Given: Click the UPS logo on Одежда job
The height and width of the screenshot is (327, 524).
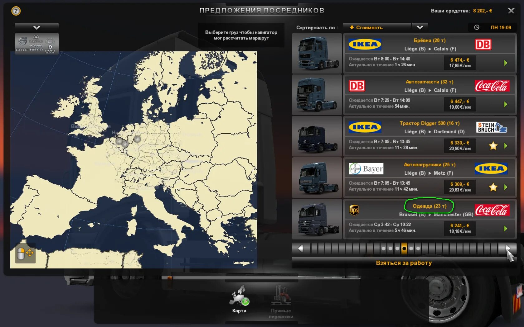Looking at the screenshot, I should [x=354, y=210].
